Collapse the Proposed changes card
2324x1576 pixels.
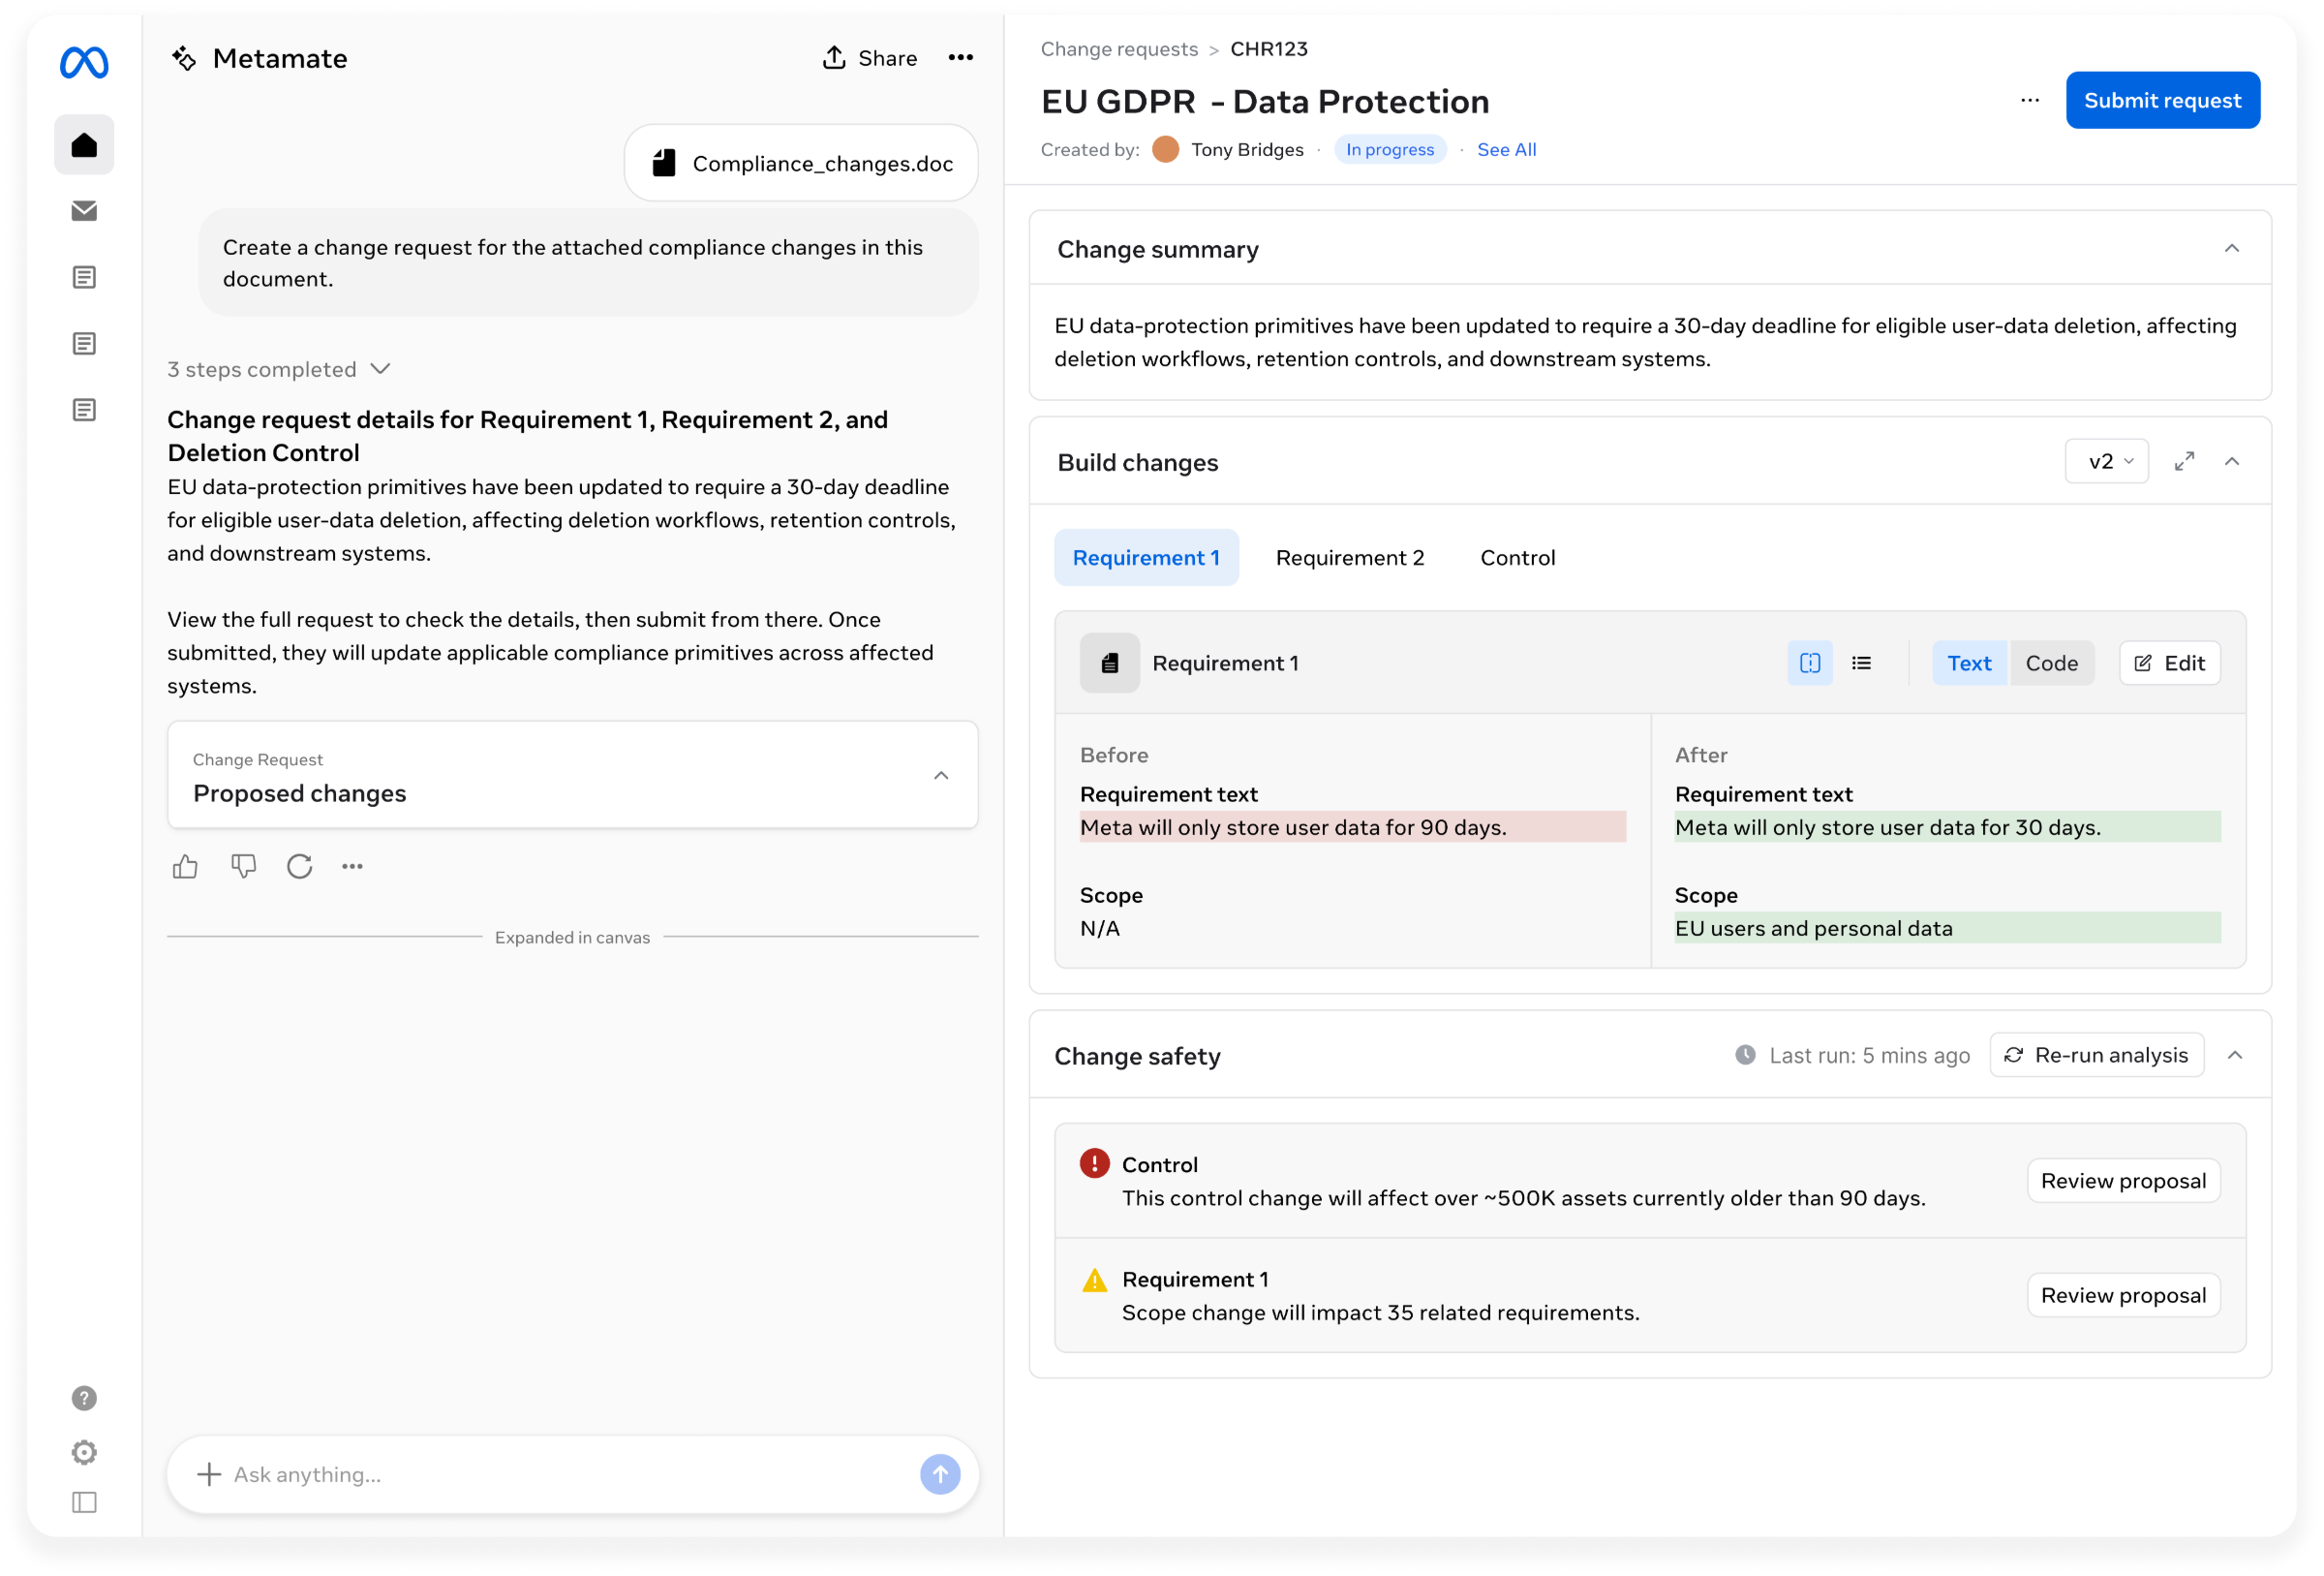pyautogui.click(x=941, y=776)
